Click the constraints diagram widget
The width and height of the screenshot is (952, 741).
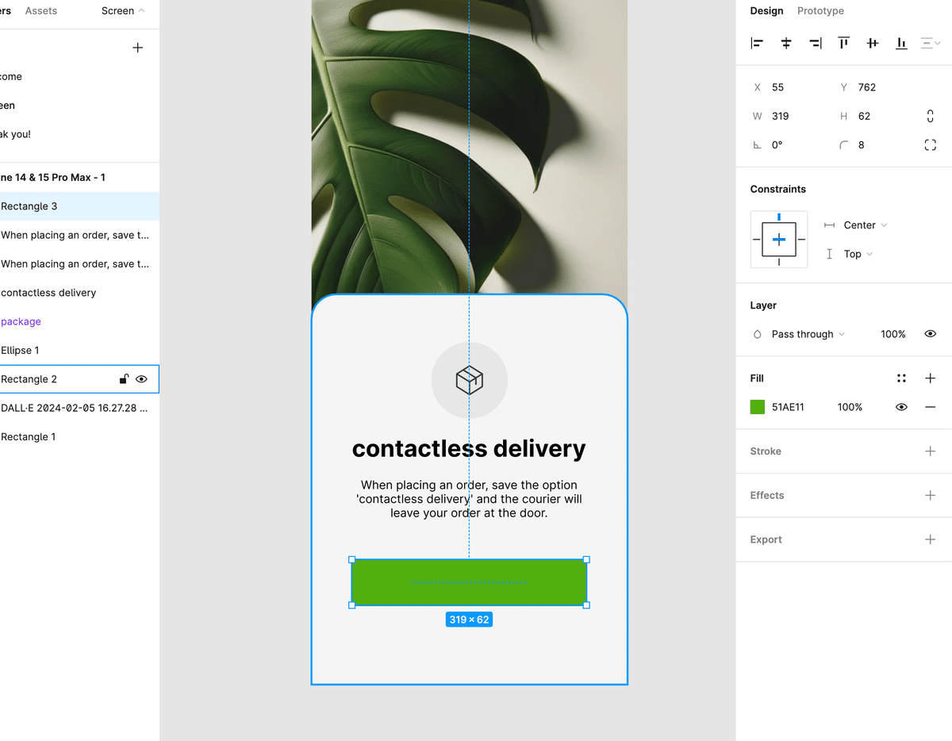779,239
